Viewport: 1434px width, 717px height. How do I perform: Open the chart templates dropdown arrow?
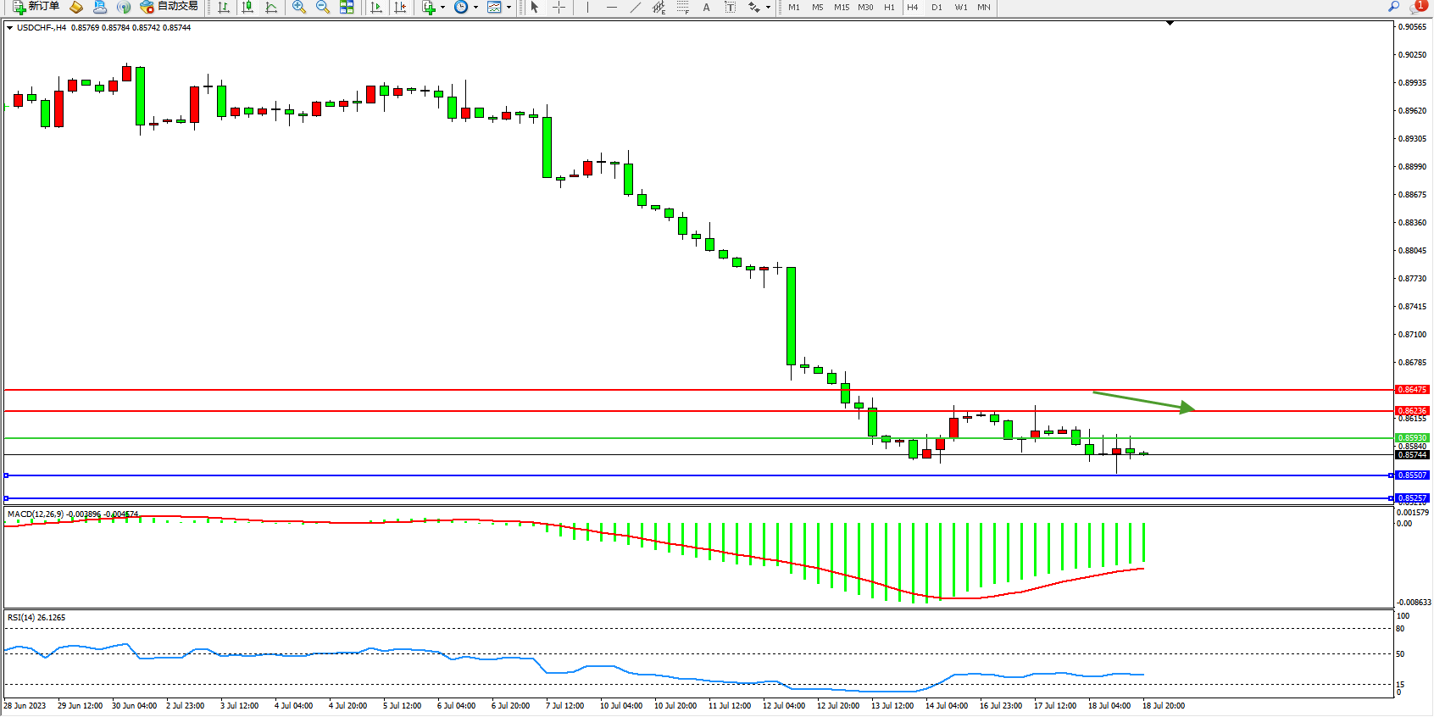coord(509,7)
